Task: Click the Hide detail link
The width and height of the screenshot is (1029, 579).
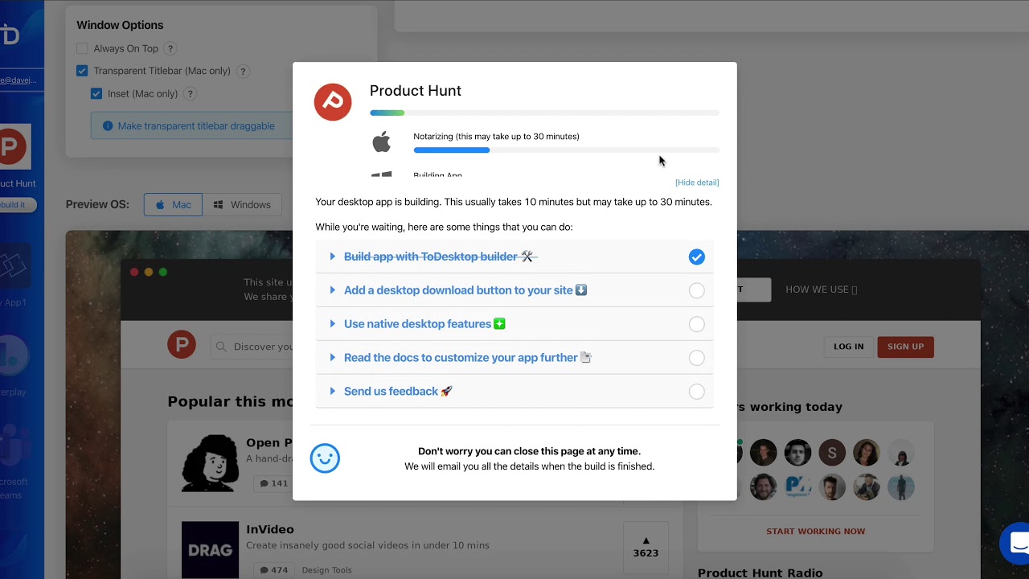Action: (x=697, y=183)
